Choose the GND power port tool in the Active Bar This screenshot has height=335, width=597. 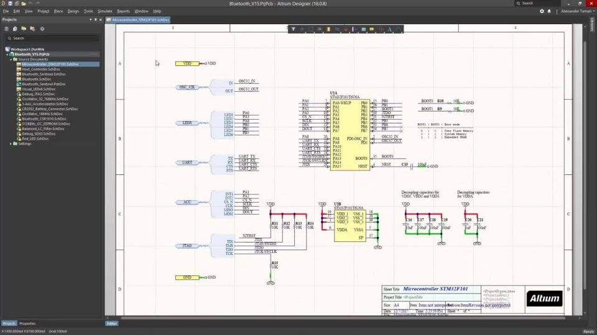[346, 29]
